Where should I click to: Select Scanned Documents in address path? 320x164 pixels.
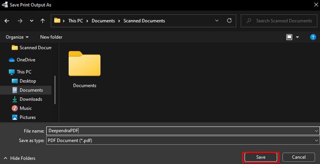pos(144,21)
